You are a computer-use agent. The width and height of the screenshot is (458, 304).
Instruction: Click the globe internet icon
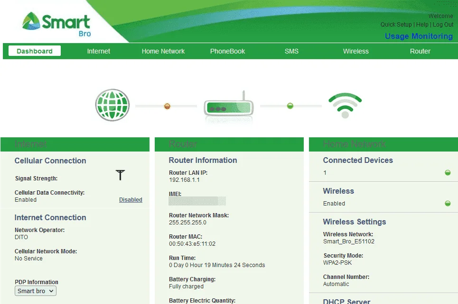[112, 105]
